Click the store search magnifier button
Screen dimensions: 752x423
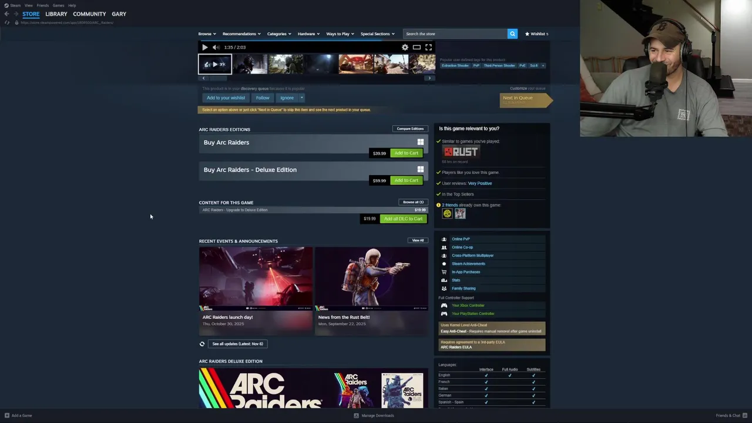512,33
